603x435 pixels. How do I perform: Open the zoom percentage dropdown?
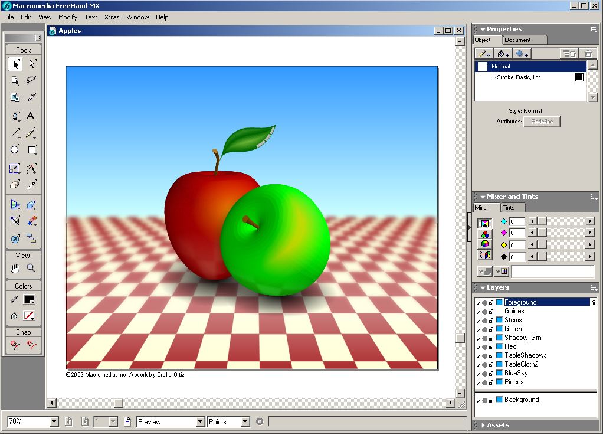pyautogui.click(x=54, y=421)
